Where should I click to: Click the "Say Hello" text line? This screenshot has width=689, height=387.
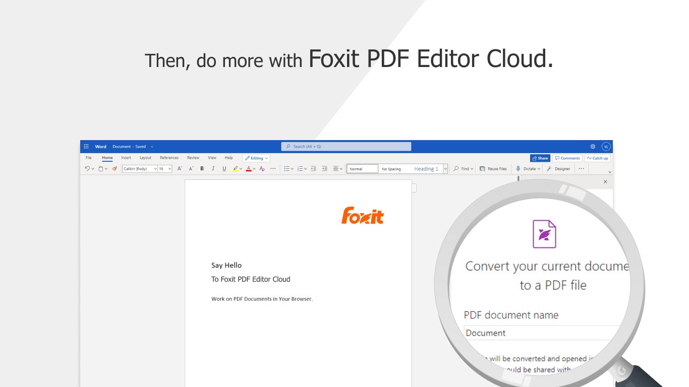226,265
